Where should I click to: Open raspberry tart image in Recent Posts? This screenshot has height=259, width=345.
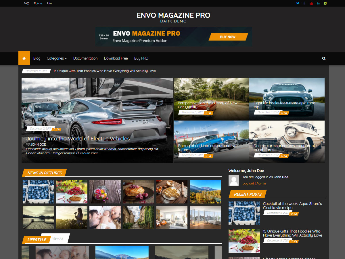click(x=244, y=241)
